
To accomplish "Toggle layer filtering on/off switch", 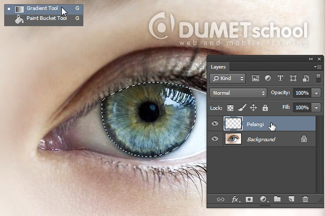I will 319,78.
